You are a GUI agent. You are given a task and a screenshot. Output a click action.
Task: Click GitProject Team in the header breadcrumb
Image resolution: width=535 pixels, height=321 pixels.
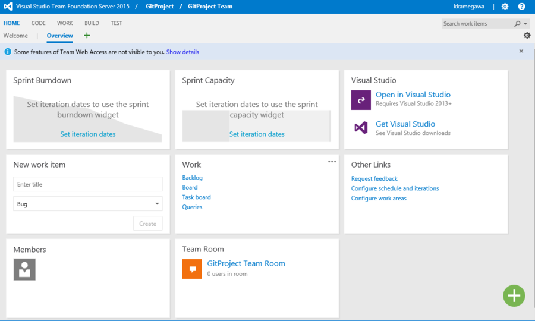tap(210, 7)
